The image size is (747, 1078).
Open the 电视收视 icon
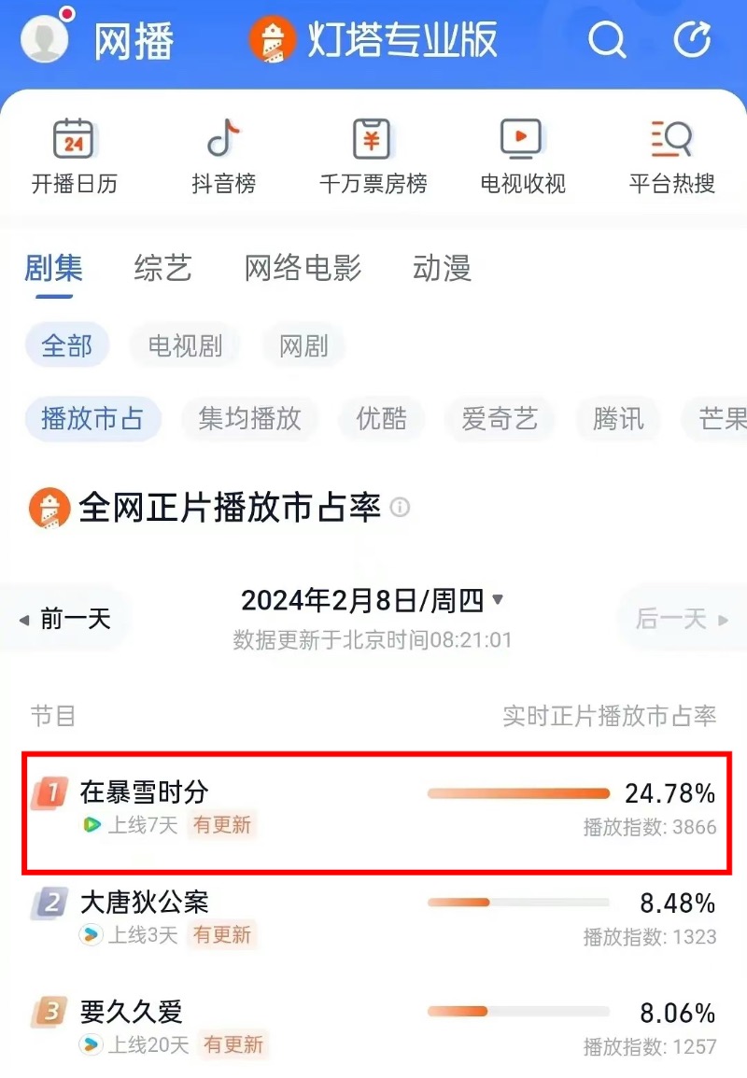[x=522, y=141]
